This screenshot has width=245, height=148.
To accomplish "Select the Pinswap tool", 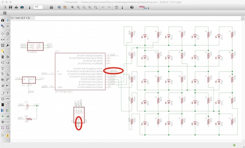I will point(3,63).
